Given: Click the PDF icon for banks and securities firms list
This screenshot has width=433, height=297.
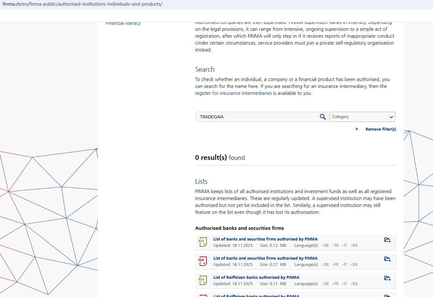Looking at the screenshot, I should tap(202, 261).
